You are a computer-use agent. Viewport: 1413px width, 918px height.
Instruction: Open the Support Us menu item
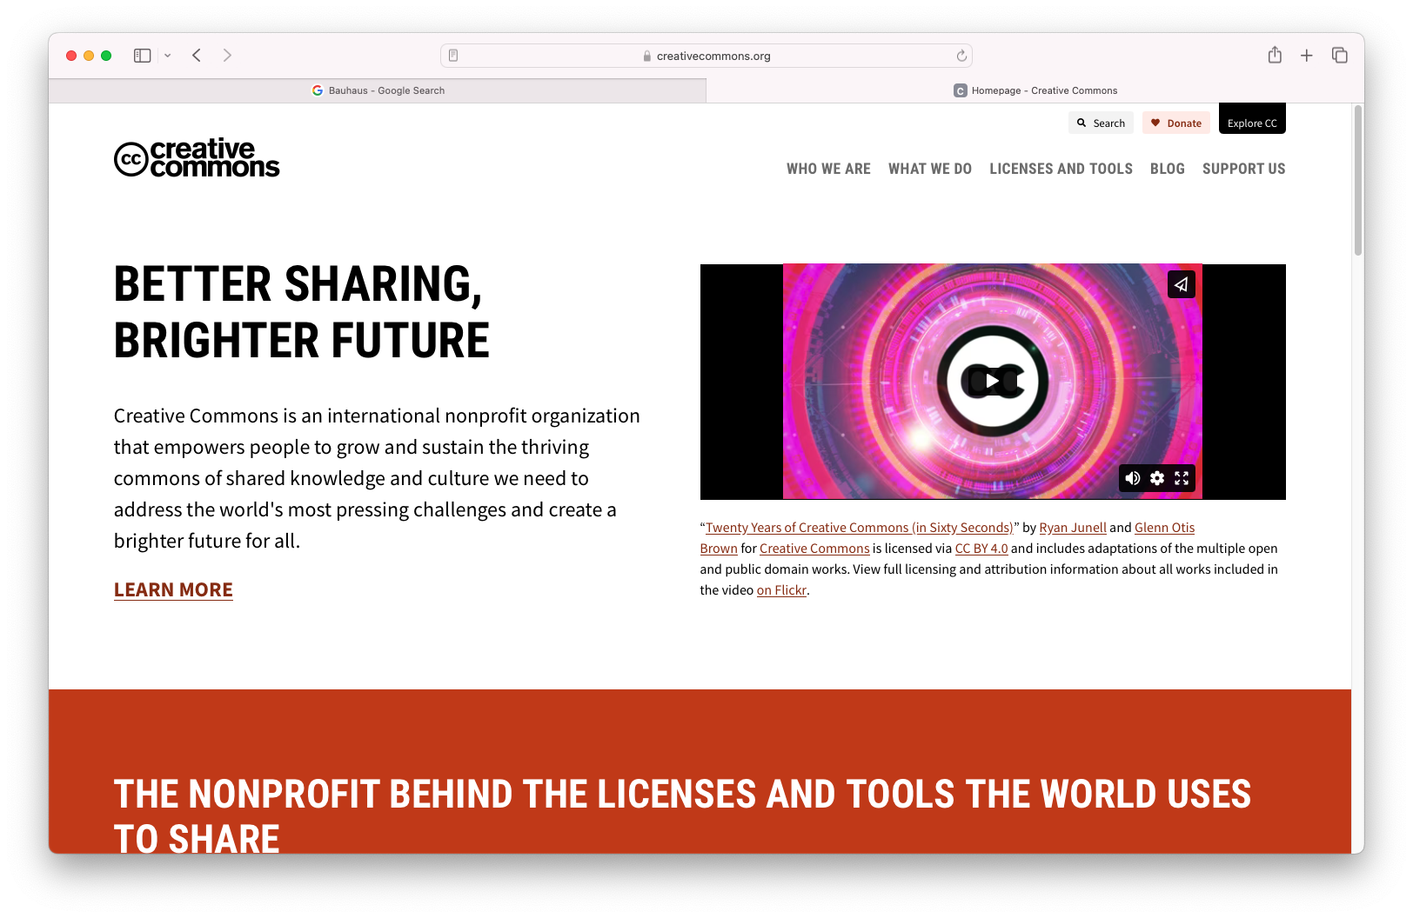click(x=1243, y=169)
